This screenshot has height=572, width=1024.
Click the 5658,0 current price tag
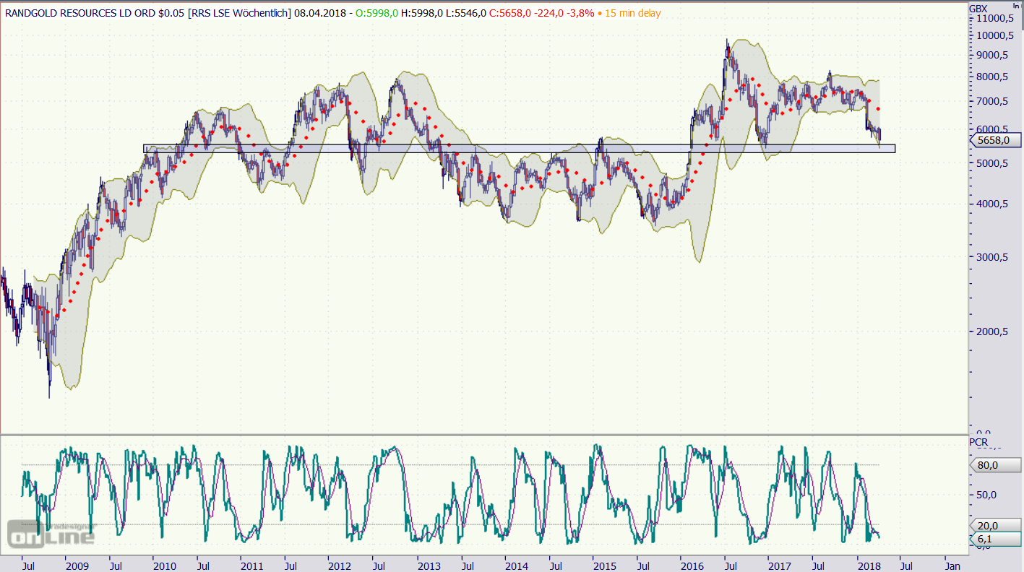[997, 140]
